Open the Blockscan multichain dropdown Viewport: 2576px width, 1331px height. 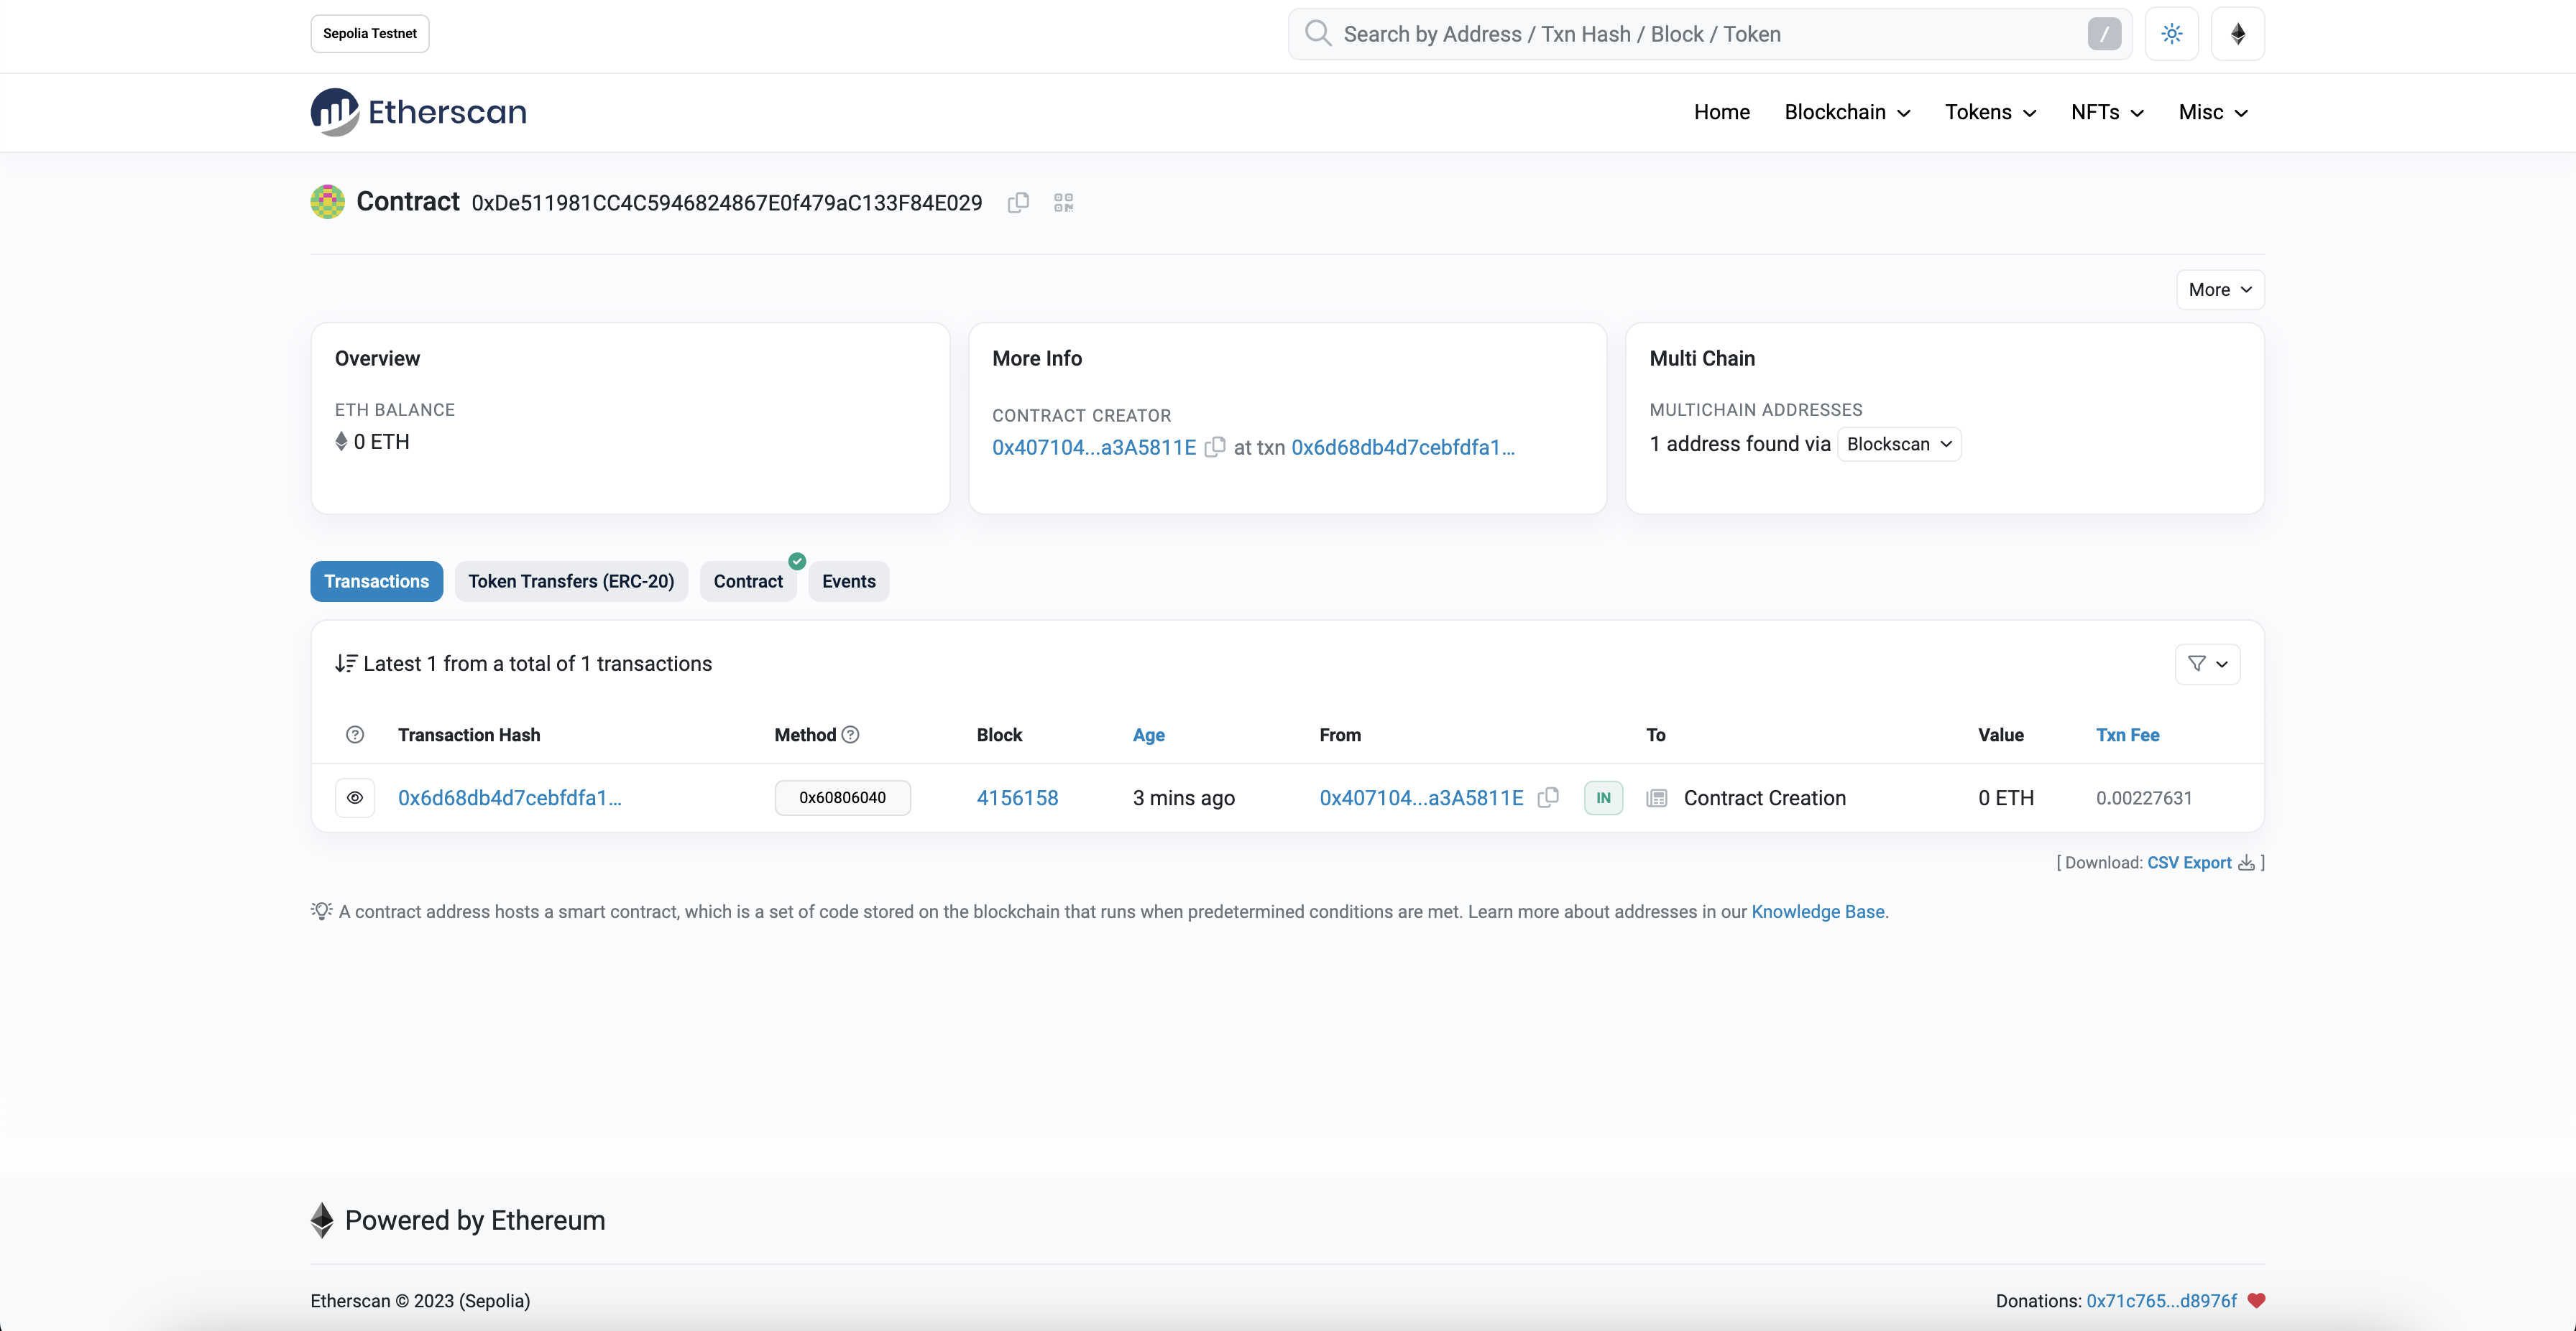[x=1898, y=444]
